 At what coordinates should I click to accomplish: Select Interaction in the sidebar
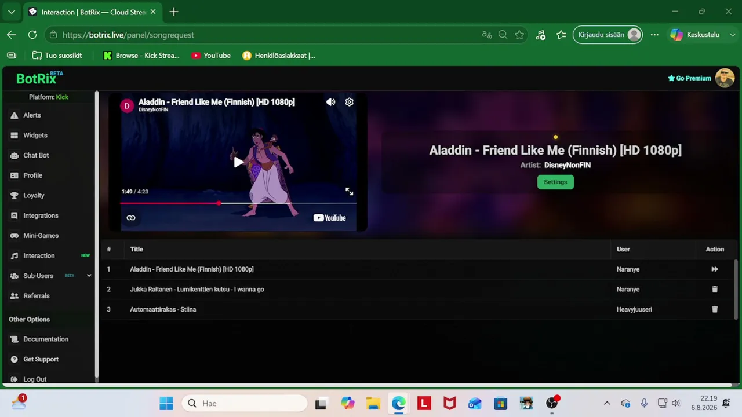pyautogui.click(x=39, y=255)
